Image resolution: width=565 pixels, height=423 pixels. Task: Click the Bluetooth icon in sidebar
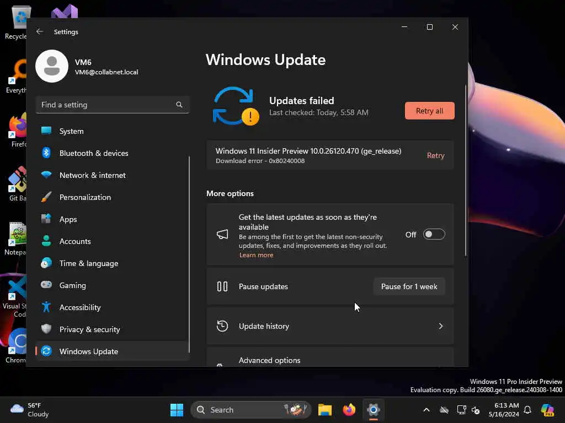tap(46, 153)
